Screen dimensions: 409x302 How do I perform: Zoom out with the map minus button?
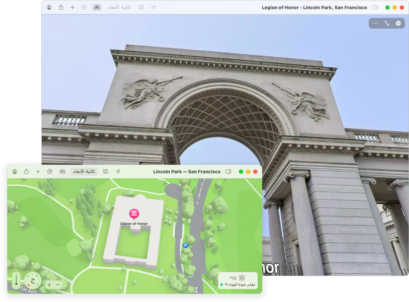(x=58, y=285)
